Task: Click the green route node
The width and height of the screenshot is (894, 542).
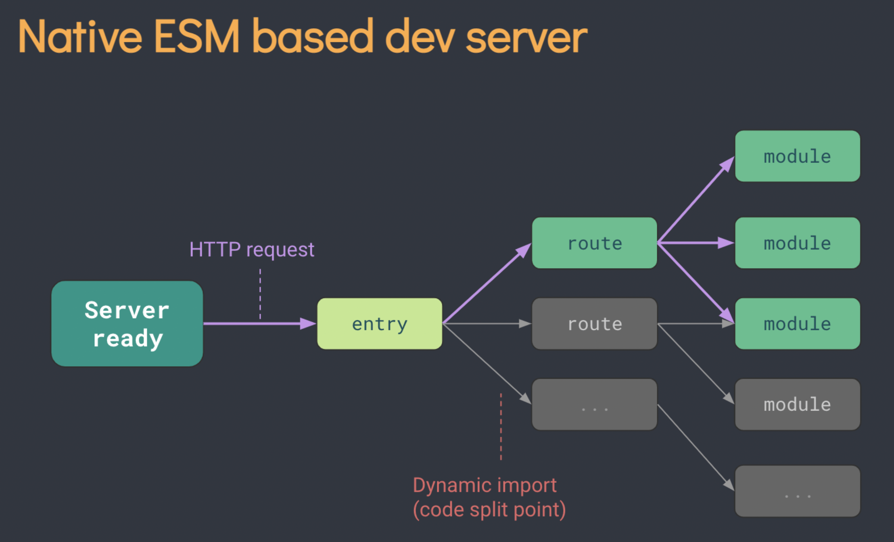Action: click(x=594, y=243)
